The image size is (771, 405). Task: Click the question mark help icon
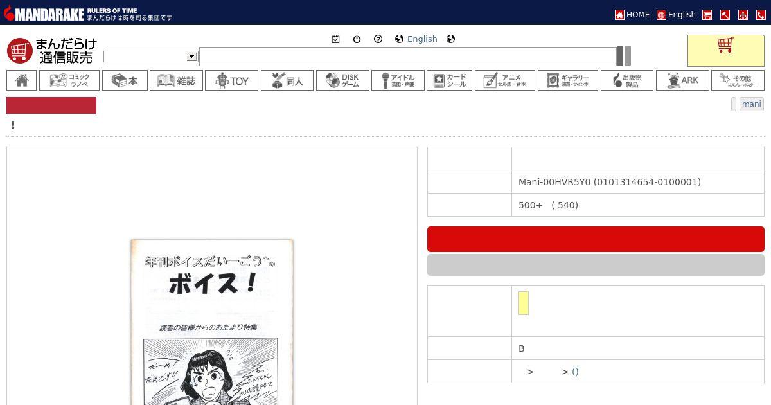(x=378, y=39)
